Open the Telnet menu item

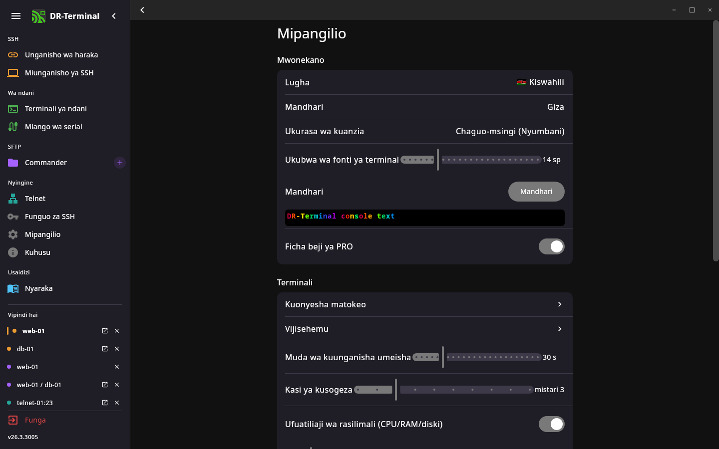(35, 199)
